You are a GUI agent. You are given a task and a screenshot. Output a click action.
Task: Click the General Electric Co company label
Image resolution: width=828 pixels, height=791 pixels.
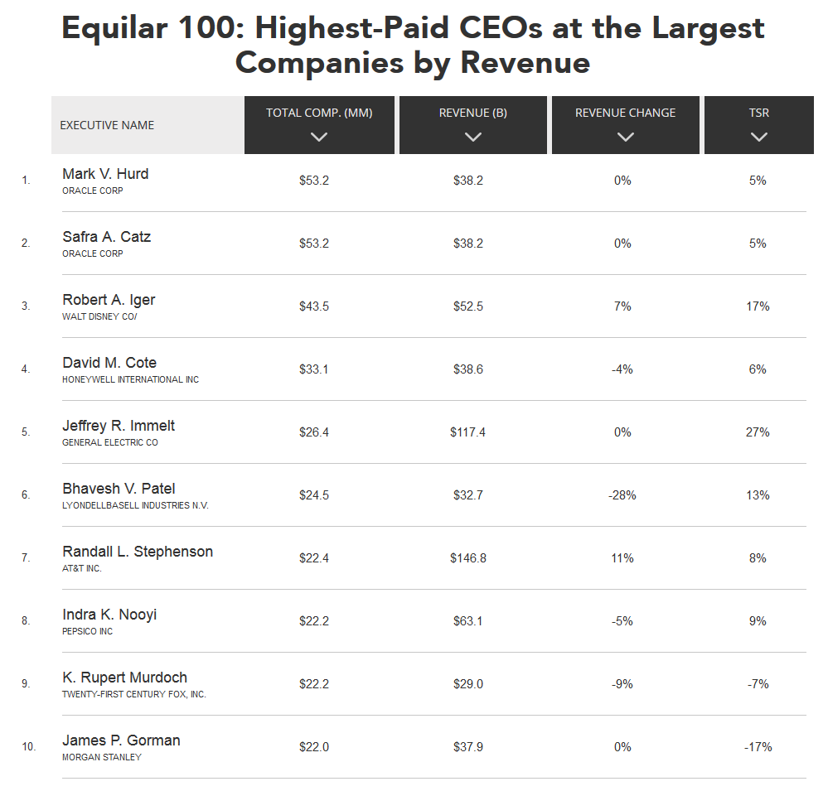[x=110, y=442]
